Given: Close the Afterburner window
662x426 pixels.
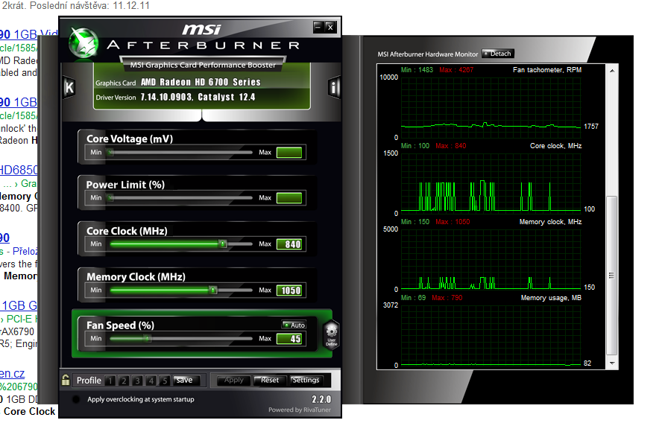Looking at the screenshot, I should 330,27.
